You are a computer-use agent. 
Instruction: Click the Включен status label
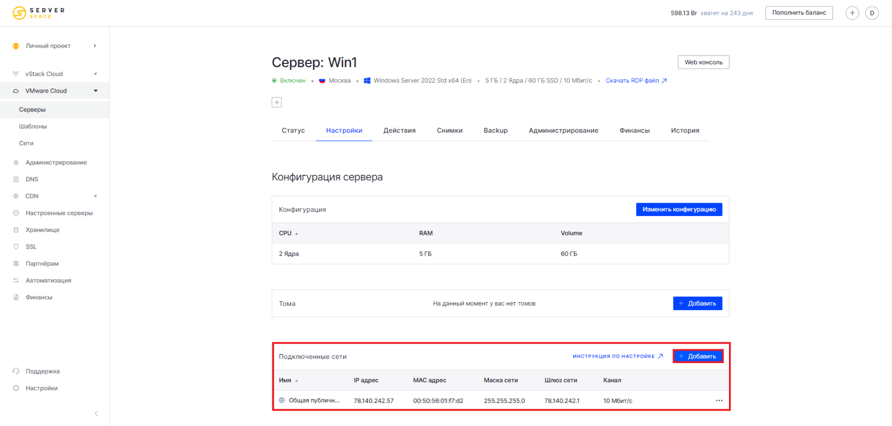coord(293,81)
